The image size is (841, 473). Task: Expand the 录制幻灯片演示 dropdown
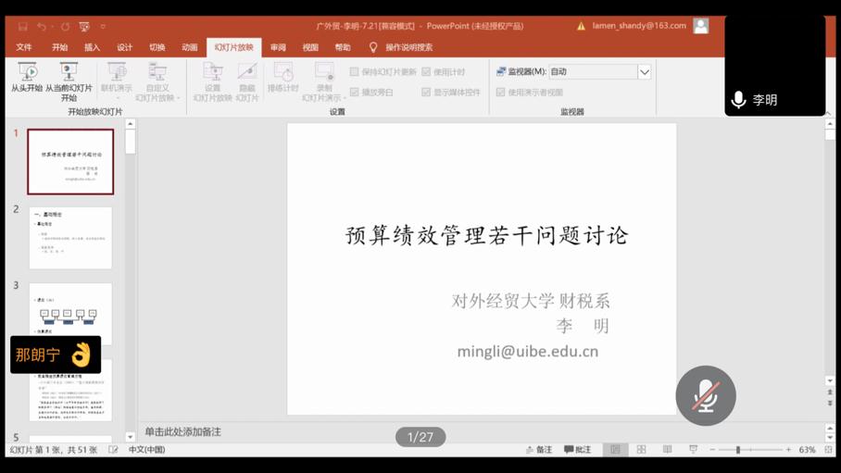345,98
